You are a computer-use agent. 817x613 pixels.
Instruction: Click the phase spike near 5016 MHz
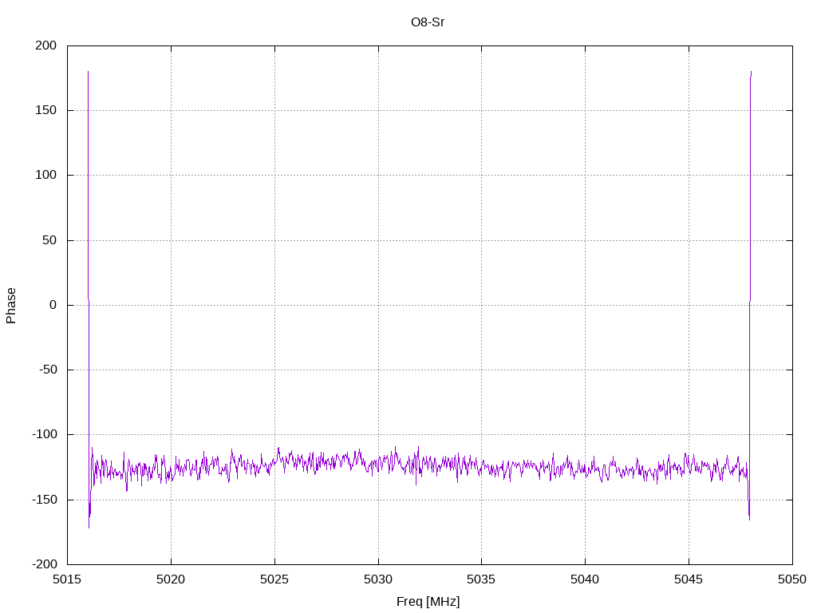(x=89, y=300)
